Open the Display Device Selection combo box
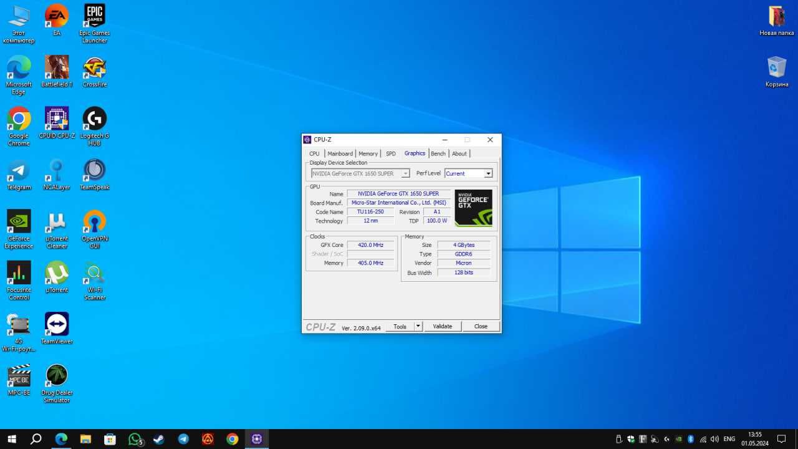This screenshot has width=798, height=449. pyautogui.click(x=360, y=173)
